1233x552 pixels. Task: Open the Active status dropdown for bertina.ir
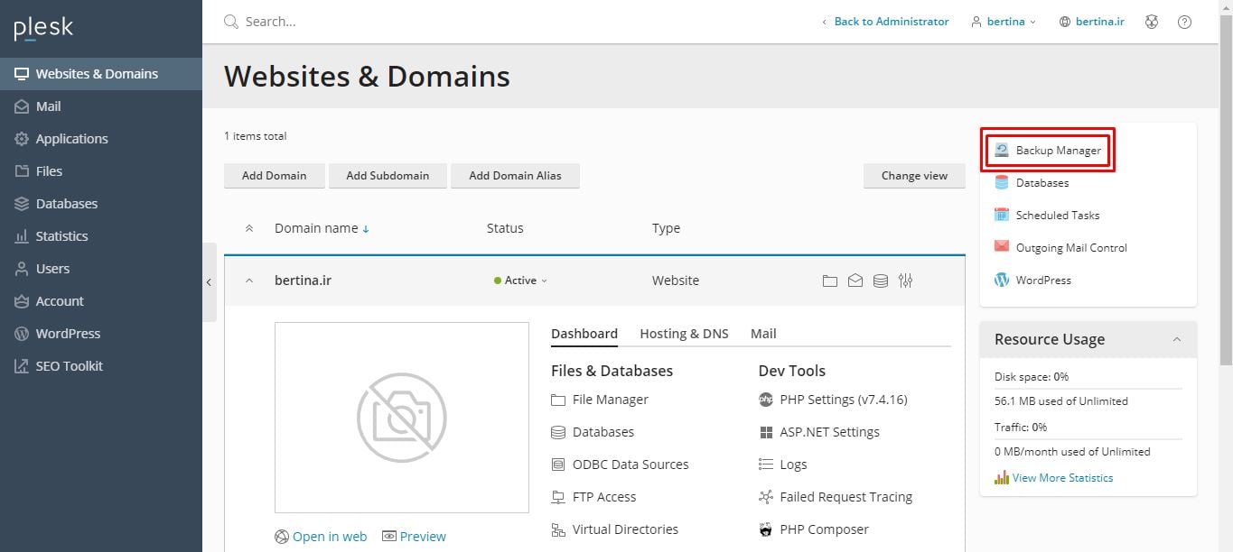(x=521, y=281)
